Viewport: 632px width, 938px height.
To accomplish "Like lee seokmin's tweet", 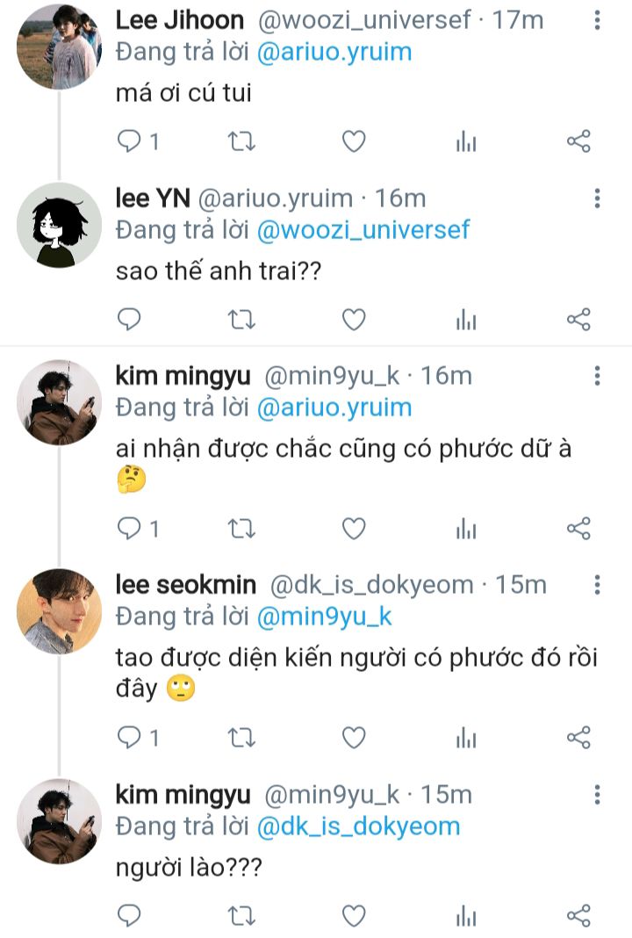I will point(353,738).
